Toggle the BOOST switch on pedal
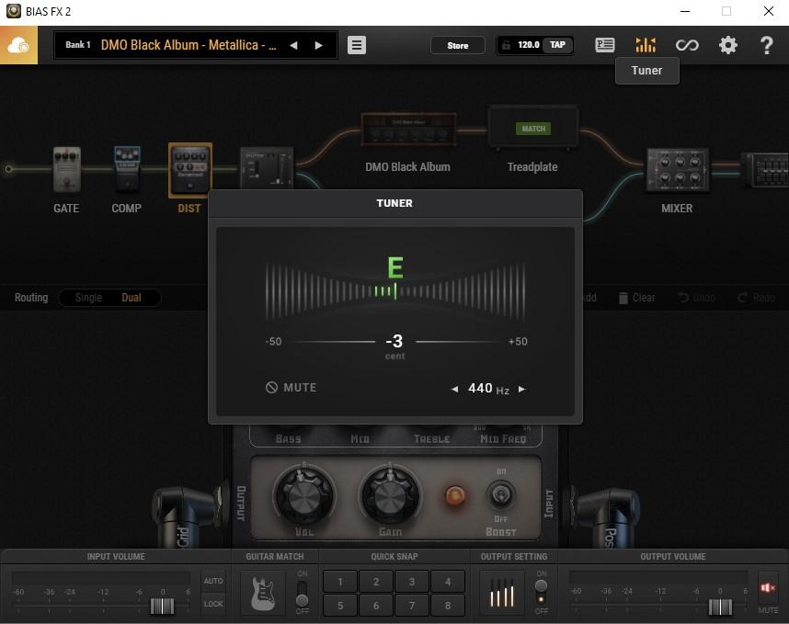This screenshot has width=789, height=624. click(x=501, y=495)
